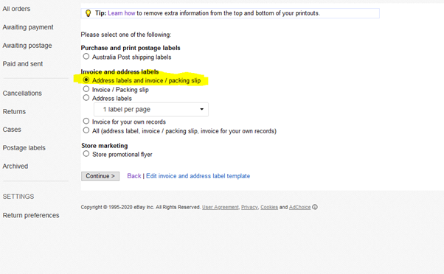The width and height of the screenshot is (444, 274).
Task: Select Store promotional flyer option
Action: click(86, 154)
